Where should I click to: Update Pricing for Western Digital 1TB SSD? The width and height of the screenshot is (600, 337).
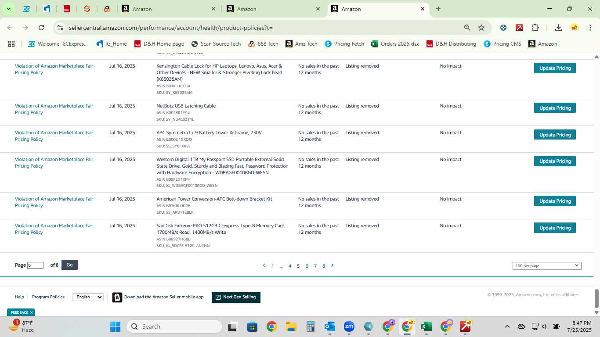click(555, 161)
